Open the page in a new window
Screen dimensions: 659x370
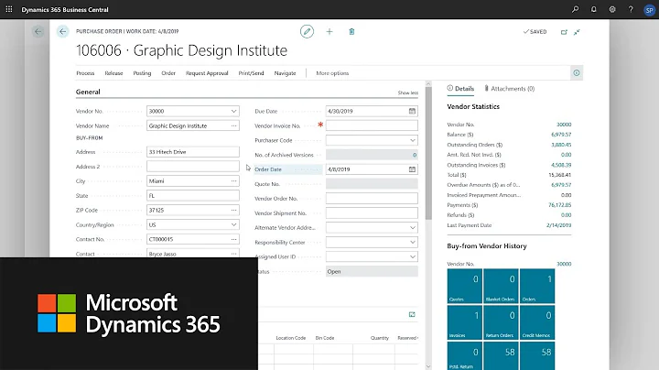pos(564,32)
